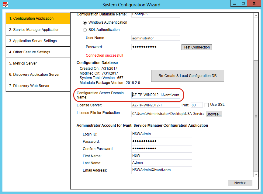Open Other Feature Settings step
Screen dimensions: 263x194
tap(38, 52)
